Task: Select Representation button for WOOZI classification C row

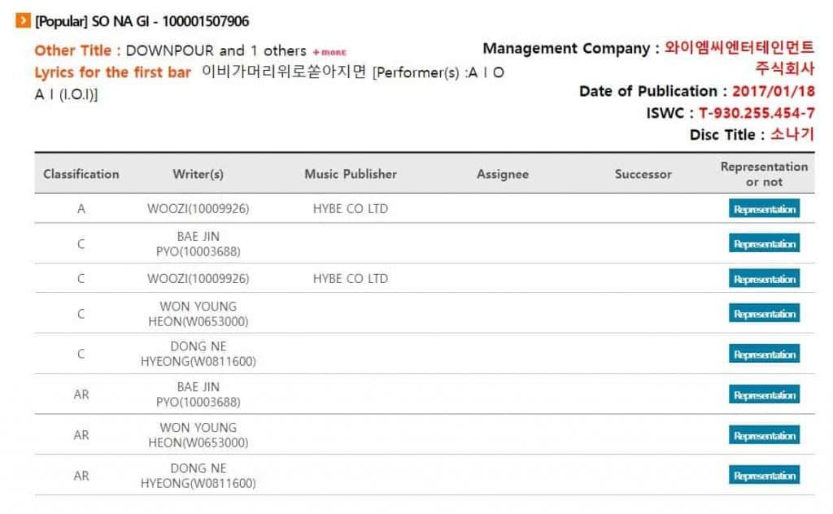Action: click(764, 279)
